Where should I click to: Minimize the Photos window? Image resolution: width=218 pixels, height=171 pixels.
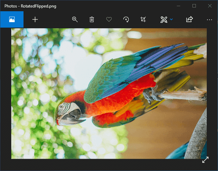178,6
